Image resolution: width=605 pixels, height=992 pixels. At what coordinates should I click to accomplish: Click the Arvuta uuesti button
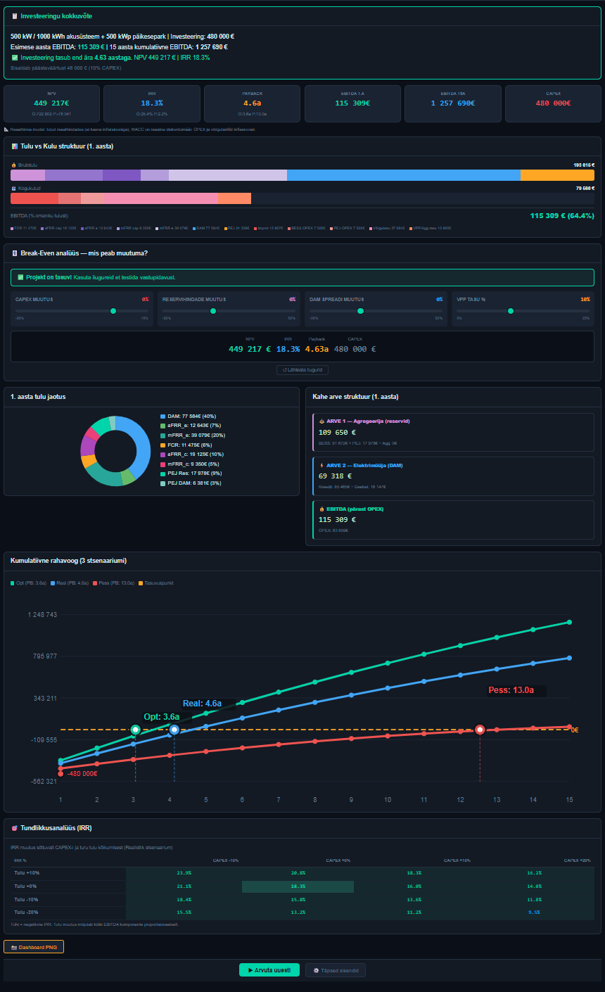(269, 970)
